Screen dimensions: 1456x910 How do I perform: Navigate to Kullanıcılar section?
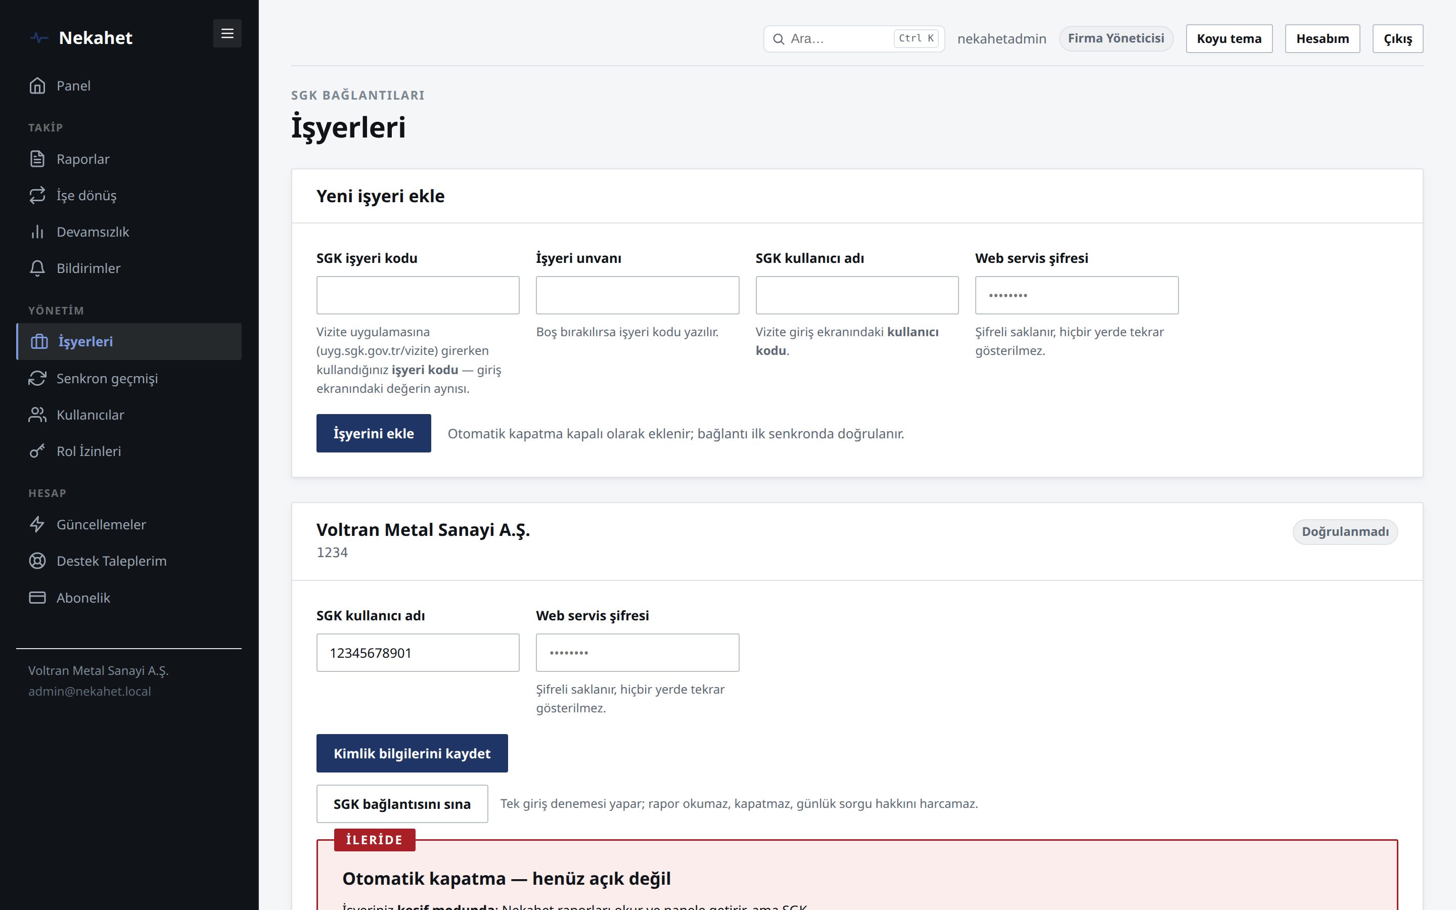(x=129, y=415)
